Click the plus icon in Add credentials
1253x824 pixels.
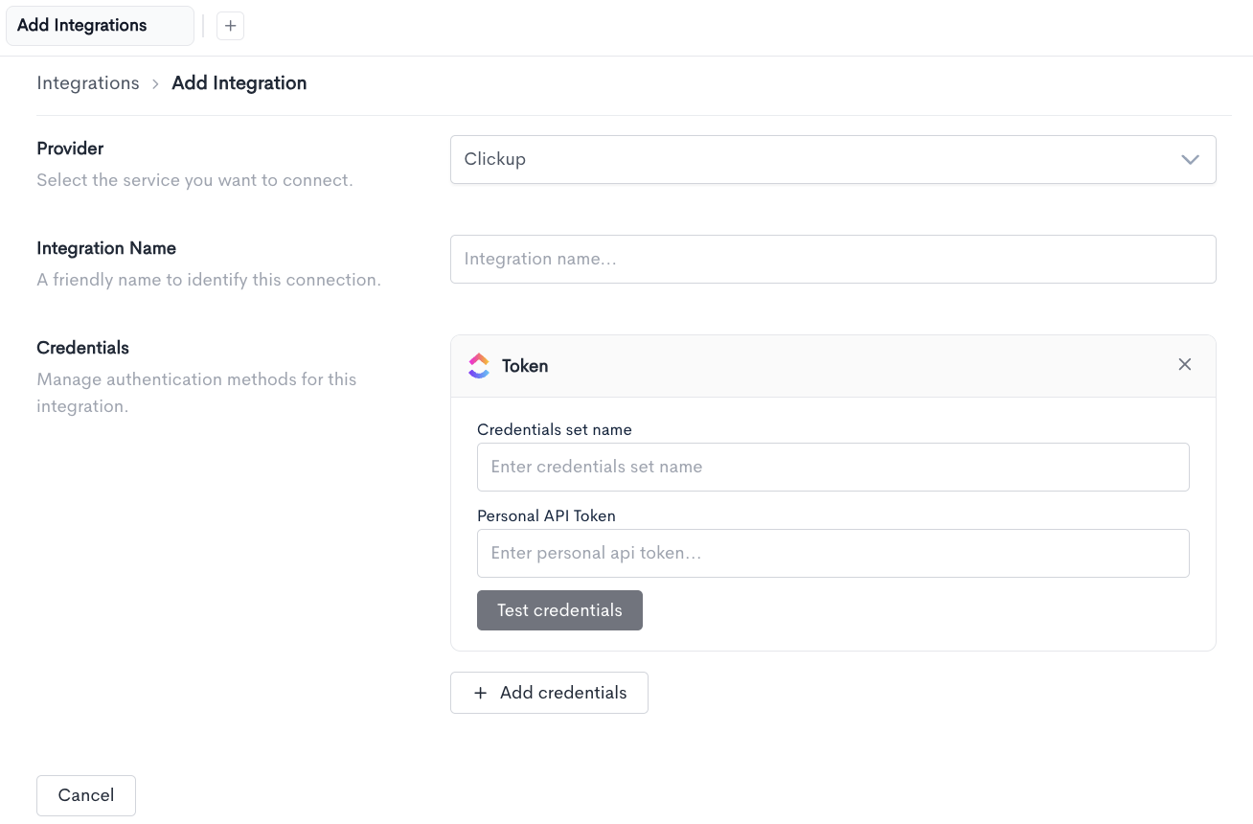pyautogui.click(x=481, y=693)
